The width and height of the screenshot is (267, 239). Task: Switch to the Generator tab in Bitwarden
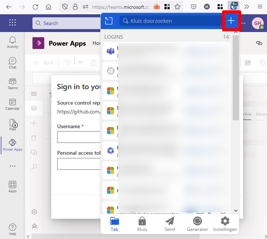(197, 224)
